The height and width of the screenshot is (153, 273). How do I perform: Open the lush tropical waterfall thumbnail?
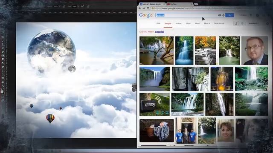(x=251, y=79)
